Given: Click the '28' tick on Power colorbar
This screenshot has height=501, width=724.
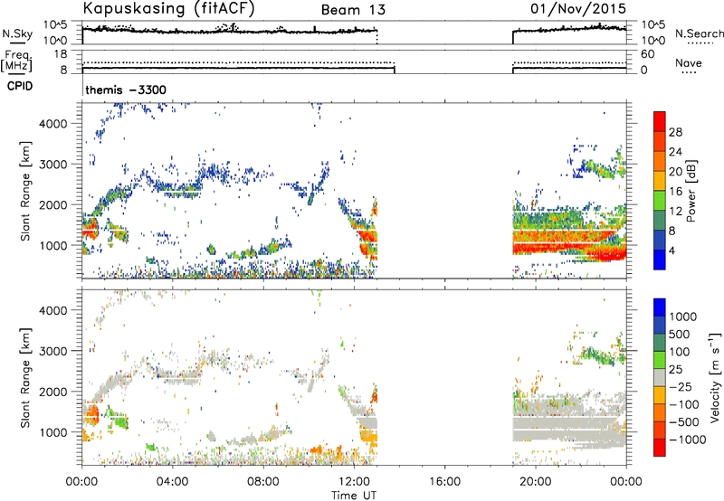Looking at the screenshot, I should [675, 132].
